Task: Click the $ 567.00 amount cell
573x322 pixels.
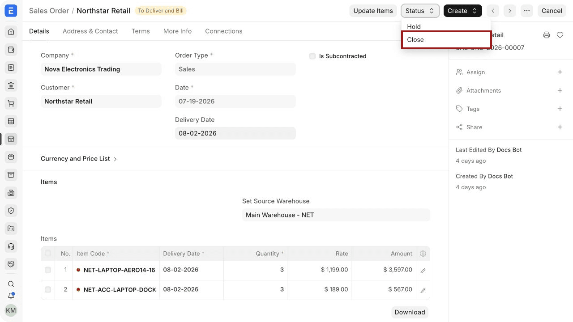Action: (384, 290)
